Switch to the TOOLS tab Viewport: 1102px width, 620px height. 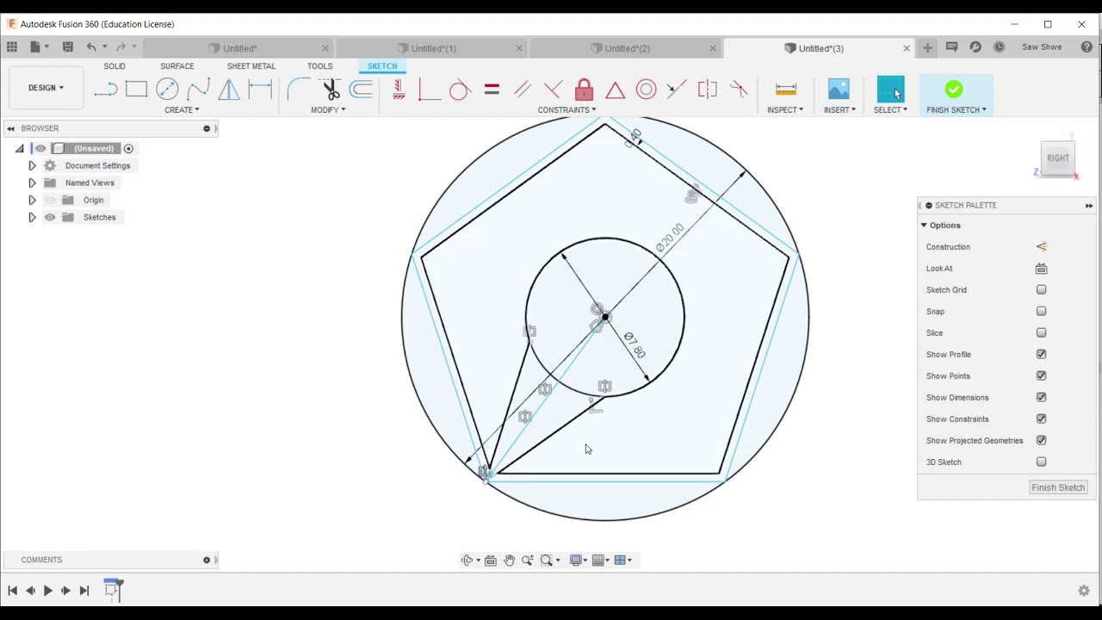319,66
